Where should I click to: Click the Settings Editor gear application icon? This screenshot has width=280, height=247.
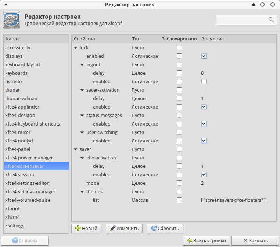point(11,20)
